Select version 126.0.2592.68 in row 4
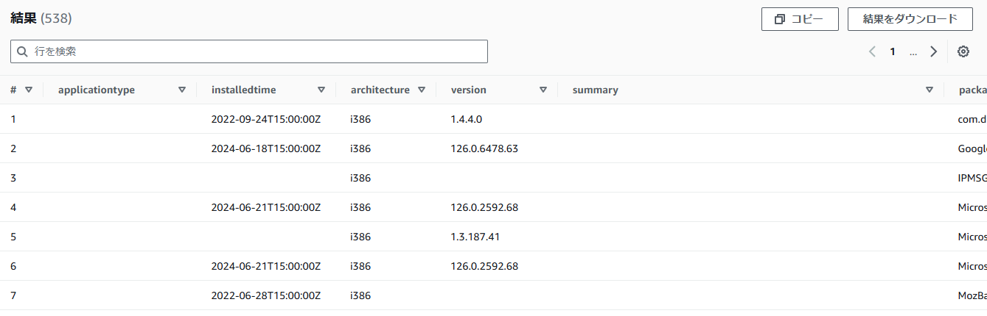This screenshot has height=316, width=987. pyautogui.click(x=485, y=207)
